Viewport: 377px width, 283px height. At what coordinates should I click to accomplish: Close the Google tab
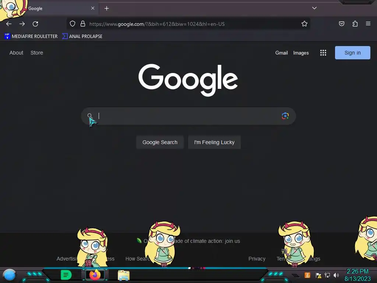93,8
